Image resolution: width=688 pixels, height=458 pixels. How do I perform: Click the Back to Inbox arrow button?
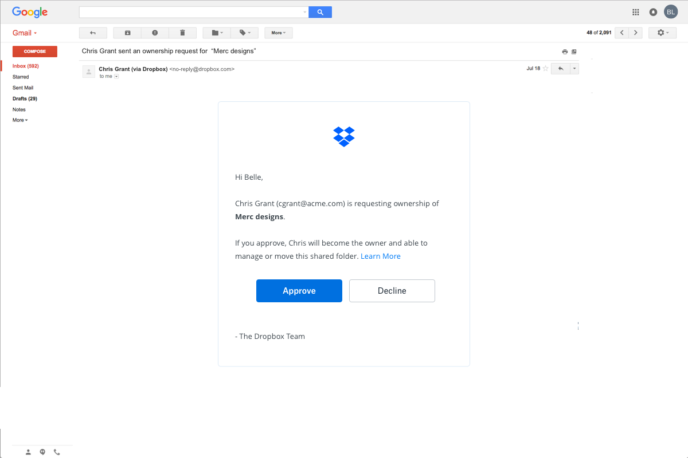click(x=93, y=33)
